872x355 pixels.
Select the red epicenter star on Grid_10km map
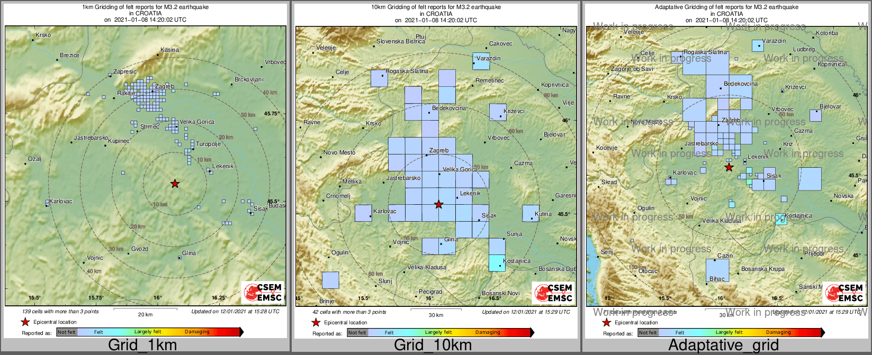(438, 204)
